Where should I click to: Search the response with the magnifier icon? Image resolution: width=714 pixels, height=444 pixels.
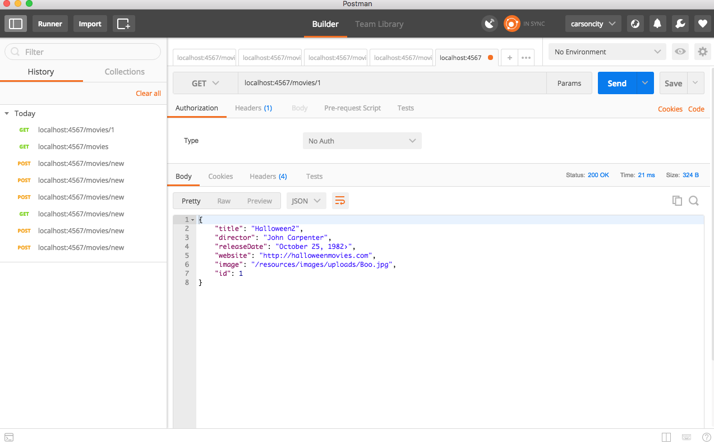pyautogui.click(x=694, y=200)
